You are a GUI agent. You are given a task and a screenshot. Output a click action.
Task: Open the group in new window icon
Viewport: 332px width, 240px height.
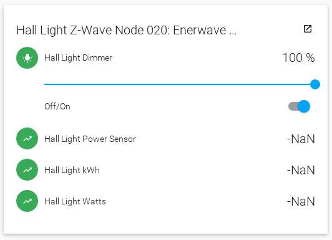coord(308,29)
